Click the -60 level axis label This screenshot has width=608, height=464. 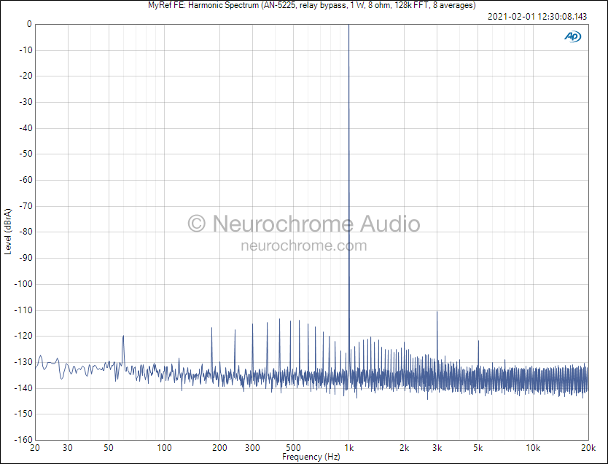click(26, 180)
